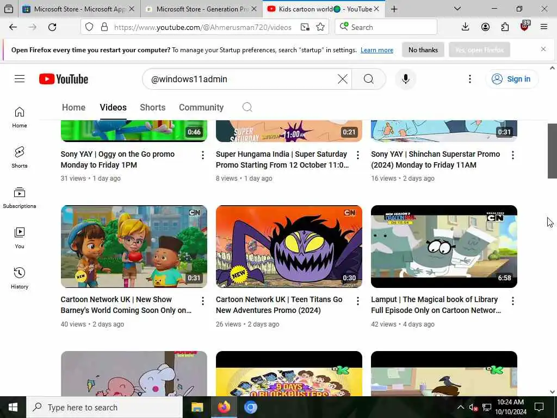The height and width of the screenshot is (418, 557).
Task: Open the Firefox extensions puzzle icon
Action: click(505, 27)
